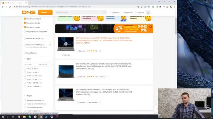Open a new browser tab with plus

(x=30, y=3)
